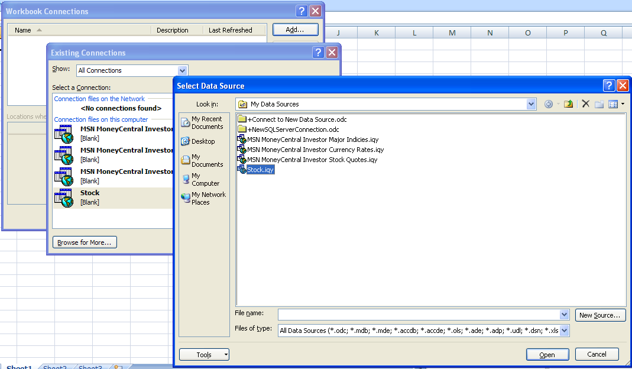Click the Delete icon in the dialog toolbar
This screenshot has height=369, width=632.
coord(585,103)
